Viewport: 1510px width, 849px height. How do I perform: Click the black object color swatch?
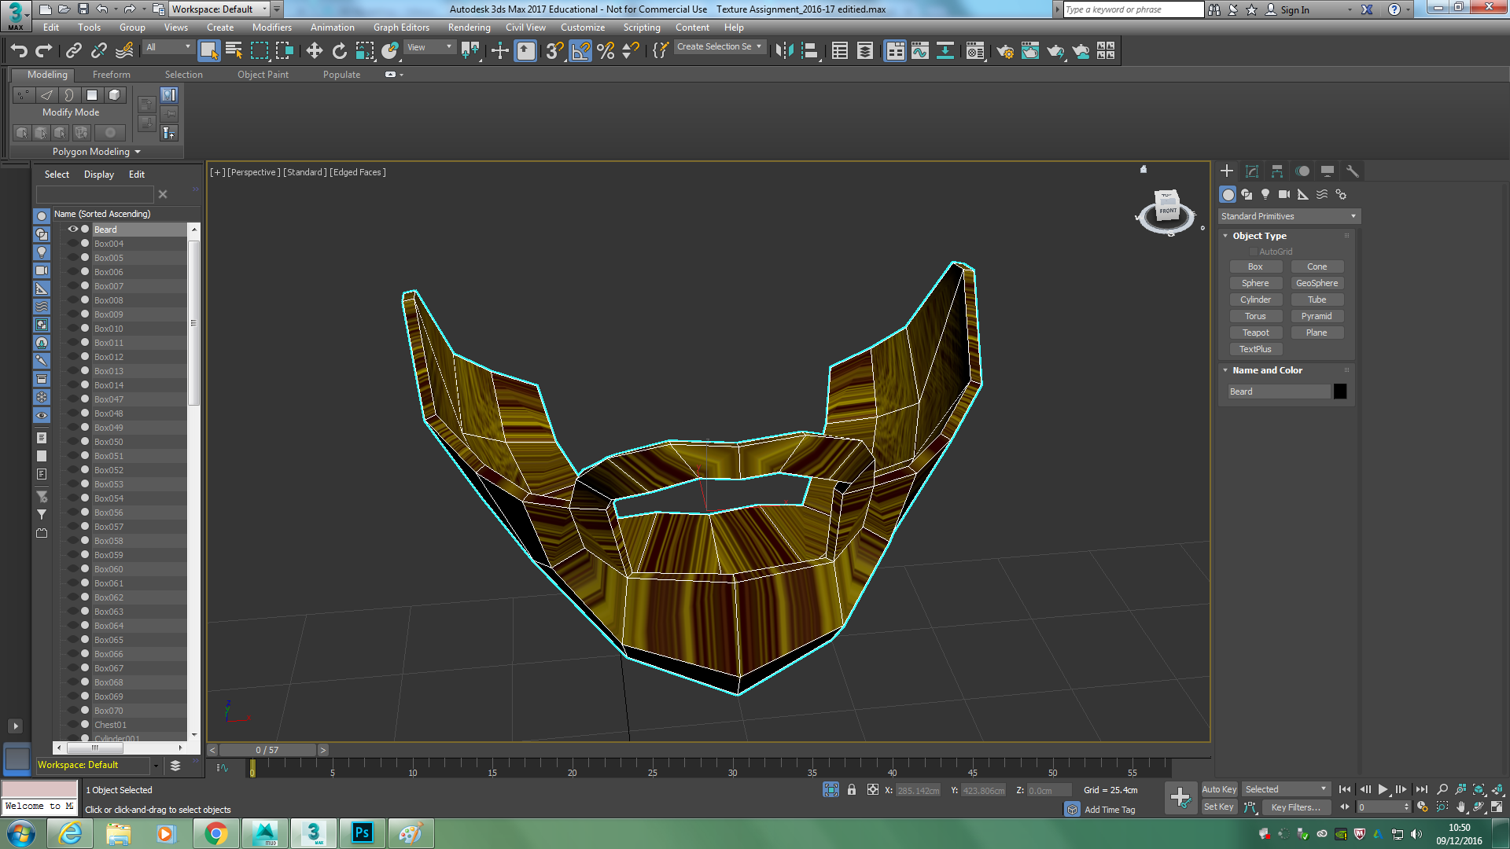(1340, 391)
